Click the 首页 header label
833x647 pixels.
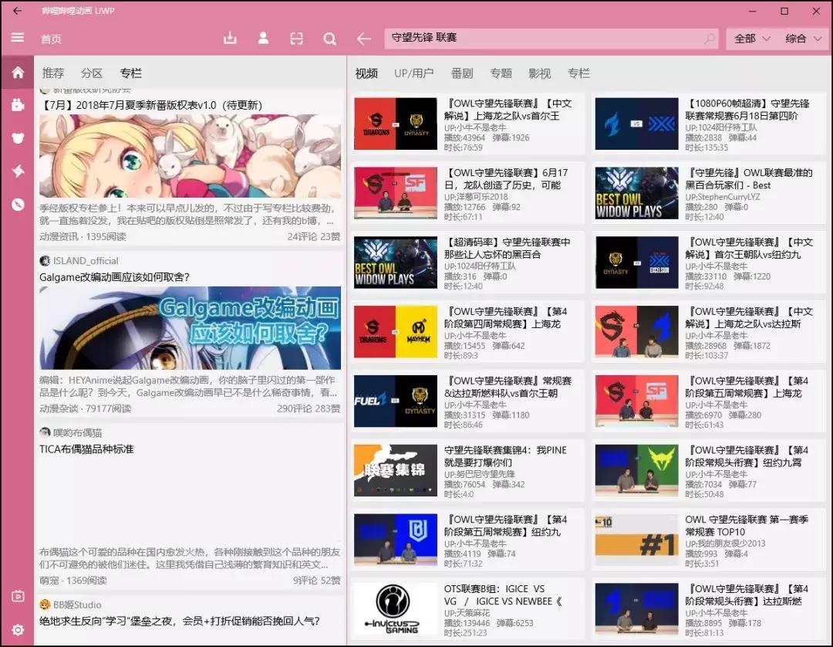(51, 39)
